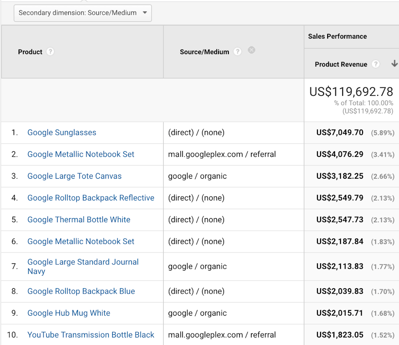Image resolution: width=399 pixels, height=345 pixels.
Task: Click the (5.89%) percentage in row 1
Action: pos(383,133)
